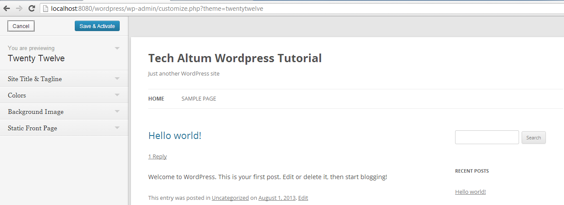Expand the Static Front Page arrow
Viewport: 564px width, 205px height.
(117, 128)
